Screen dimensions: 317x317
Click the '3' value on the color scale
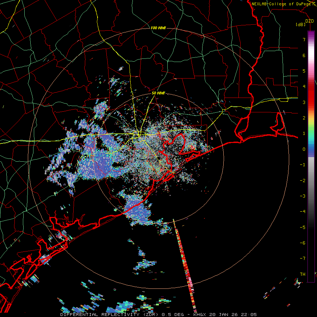(x=304, y=102)
